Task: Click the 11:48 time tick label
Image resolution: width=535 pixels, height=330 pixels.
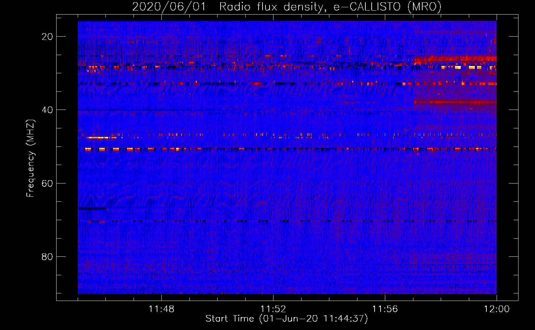Action: [x=161, y=309]
